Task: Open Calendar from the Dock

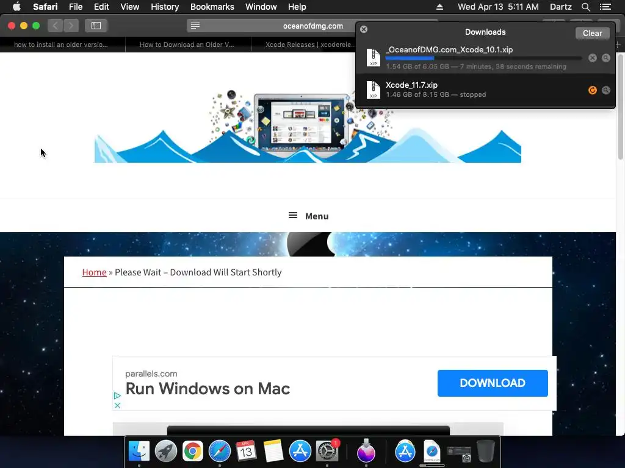Action: (x=246, y=452)
